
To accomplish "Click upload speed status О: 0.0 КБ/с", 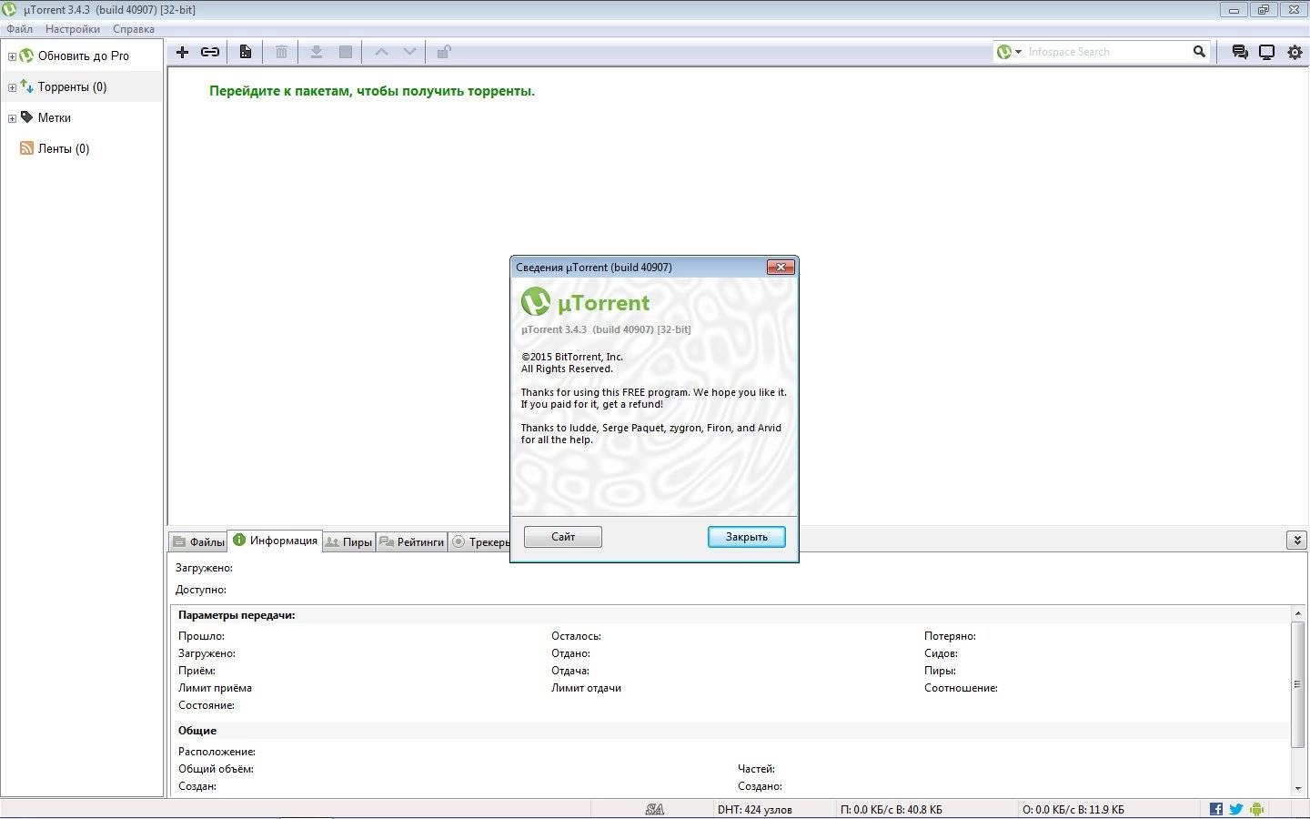I will click(1073, 809).
